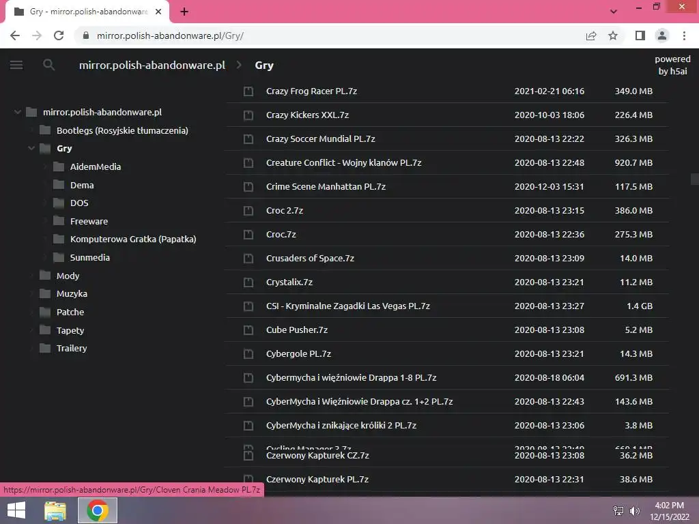Viewport: 699px width, 524px height.
Task: Click the file icon of Cube Pusher.7z
Action: (248, 330)
